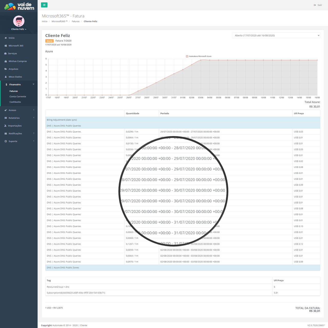Select the Cashbacks submenu item

pyautogui.click(x=15, y=102)
